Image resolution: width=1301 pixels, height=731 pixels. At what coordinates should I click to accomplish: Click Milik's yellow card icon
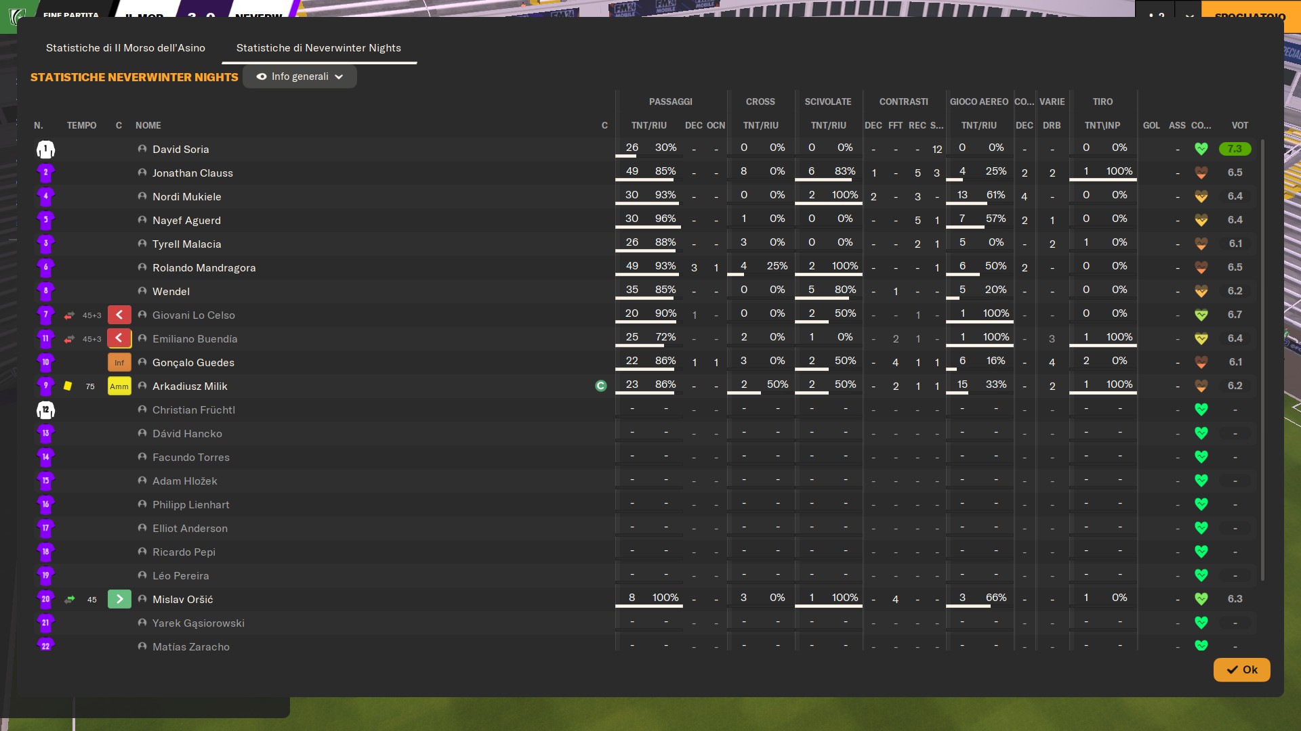pos(68,386)
